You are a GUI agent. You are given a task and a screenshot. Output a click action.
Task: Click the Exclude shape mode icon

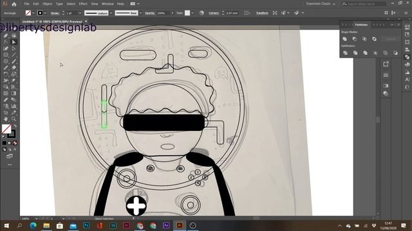[x=374, y=39]
